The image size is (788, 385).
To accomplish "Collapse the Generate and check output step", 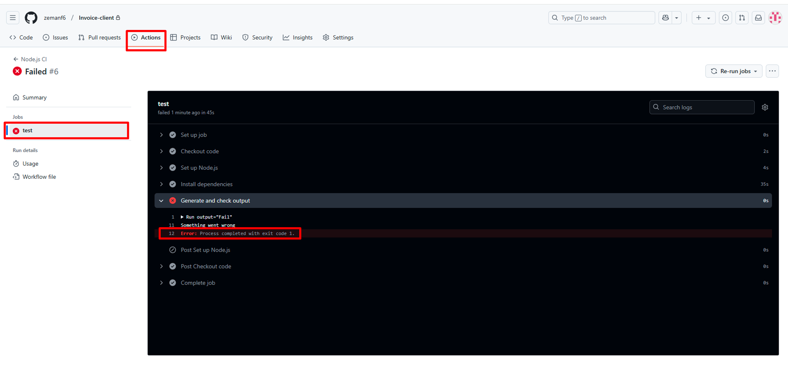I will (x=161, y=200).
